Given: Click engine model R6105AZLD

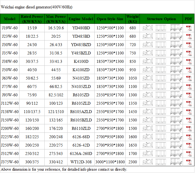Looking at the screenshot, I should point(81,111).
